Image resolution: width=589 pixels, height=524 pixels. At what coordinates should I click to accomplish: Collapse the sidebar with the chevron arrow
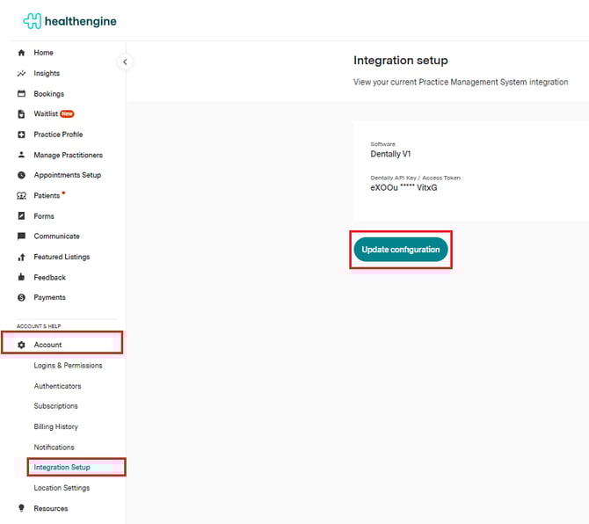click(125, 62)
